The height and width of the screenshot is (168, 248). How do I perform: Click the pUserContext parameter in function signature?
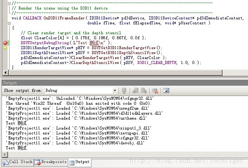[192, 23]
